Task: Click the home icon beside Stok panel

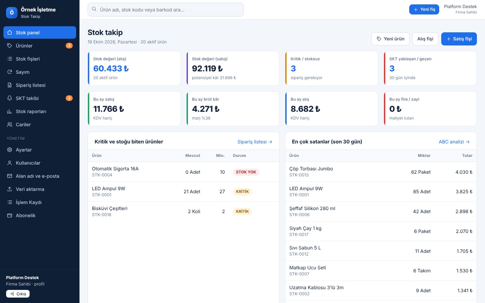Action: [10, 33]
